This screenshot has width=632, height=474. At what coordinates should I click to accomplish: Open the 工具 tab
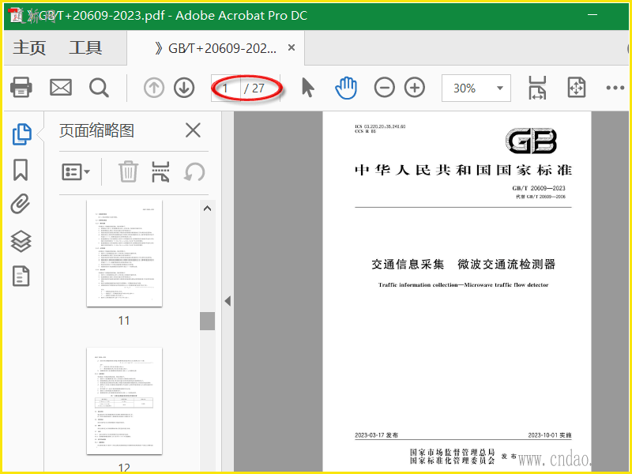85,48
